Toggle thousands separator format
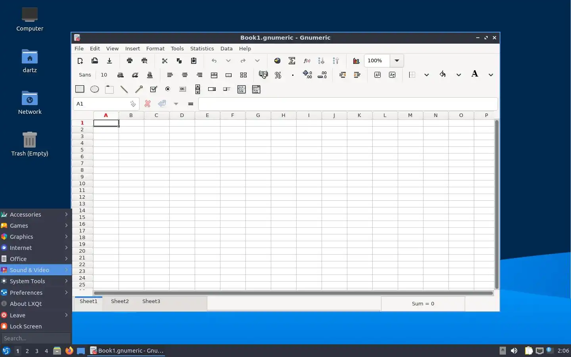 [293, 75]
